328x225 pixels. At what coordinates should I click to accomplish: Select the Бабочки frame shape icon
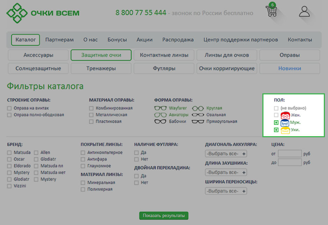[x=161, y=122]
